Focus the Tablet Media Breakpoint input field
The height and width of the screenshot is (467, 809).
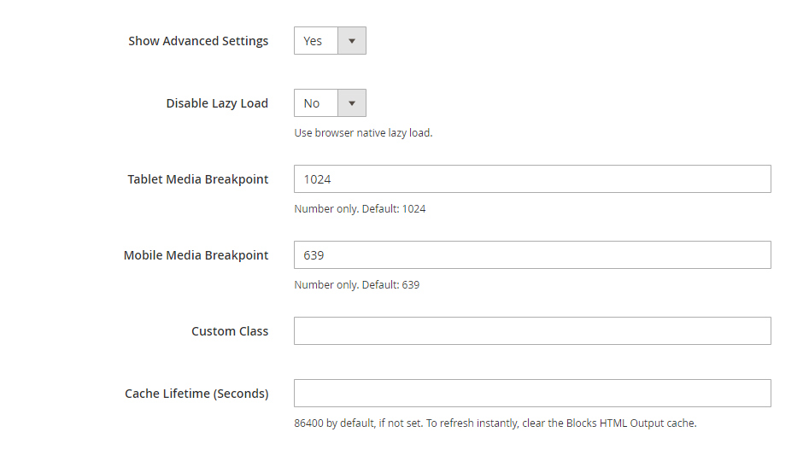tap(532, 179)
